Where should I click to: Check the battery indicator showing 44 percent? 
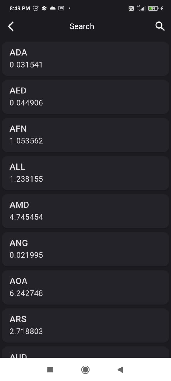[153, 8]
